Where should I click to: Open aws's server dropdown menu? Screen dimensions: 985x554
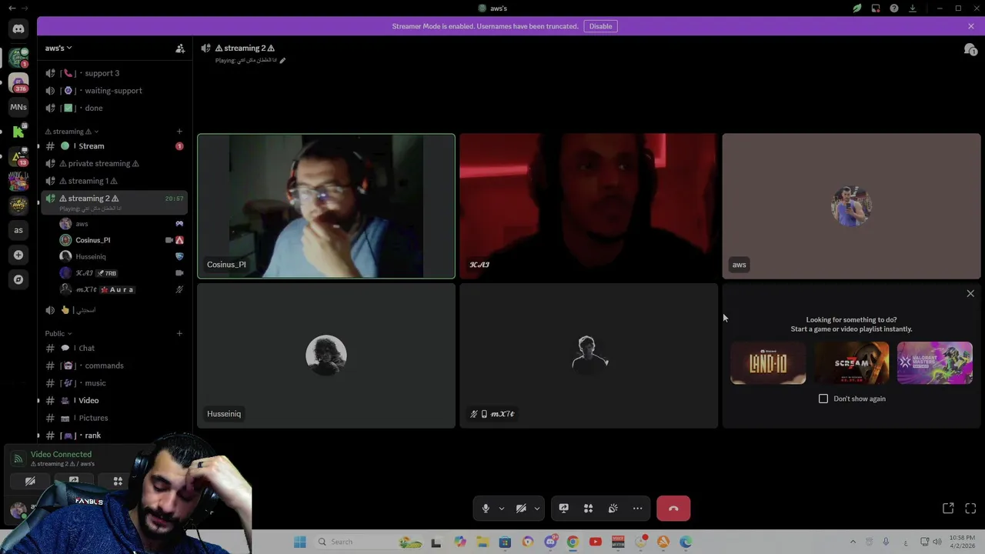tap(58, 48)
